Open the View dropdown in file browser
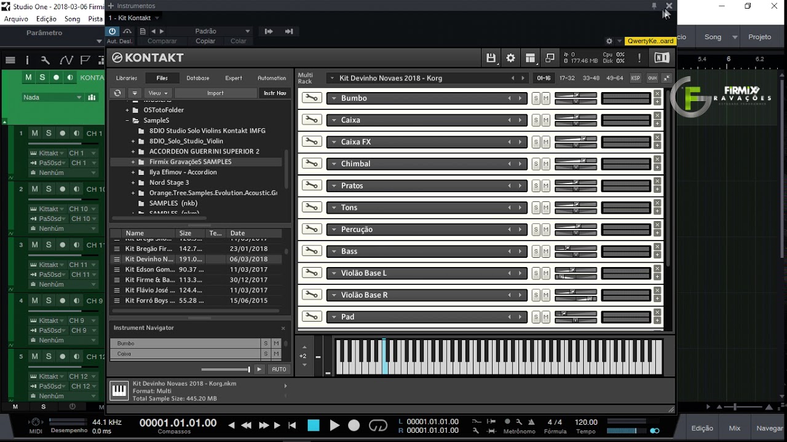 158,93
